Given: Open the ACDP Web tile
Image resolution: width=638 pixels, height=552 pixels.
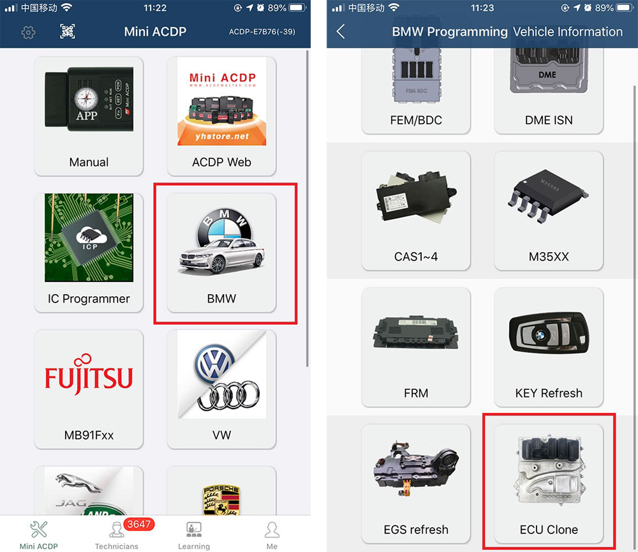Looking at the screenshot, I should [x=222, y=116].
